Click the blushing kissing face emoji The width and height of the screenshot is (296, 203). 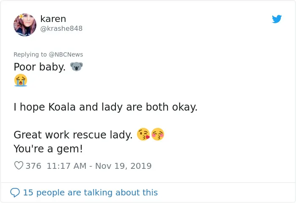[x=158, y=134]
